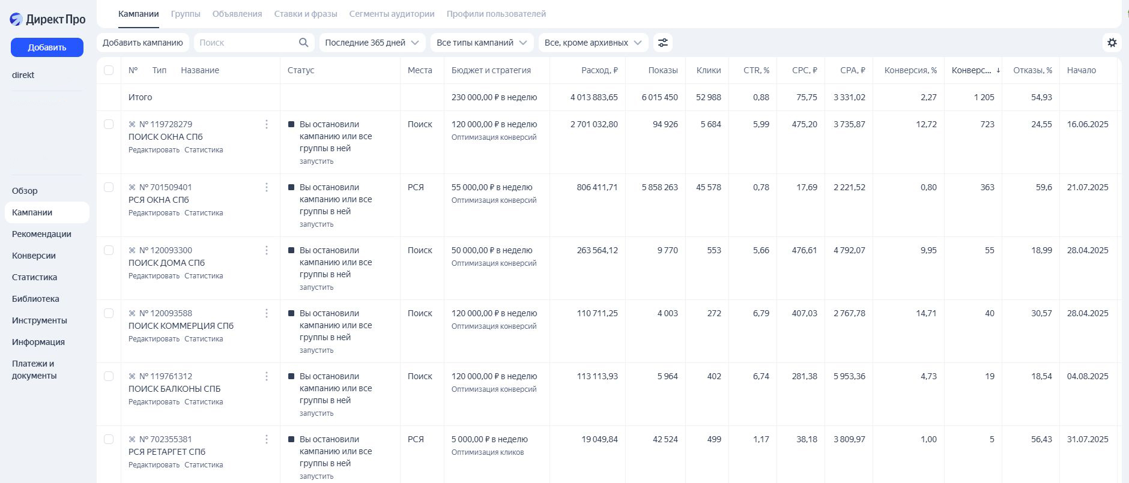Viewport: 1129px width, 483px height.
Task: Open three-dot menu for ПОИСК БАЛКОНЫ СПБ
Action: [267, 376]
